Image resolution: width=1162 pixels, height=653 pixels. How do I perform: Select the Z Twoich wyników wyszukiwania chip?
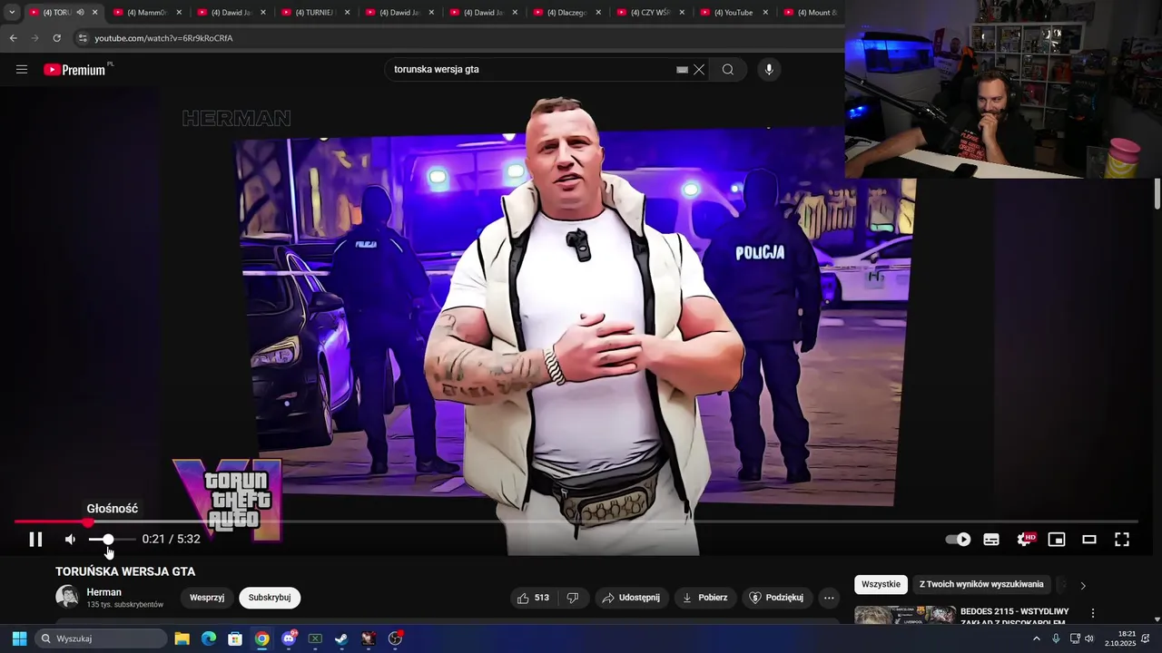(981, 585)
